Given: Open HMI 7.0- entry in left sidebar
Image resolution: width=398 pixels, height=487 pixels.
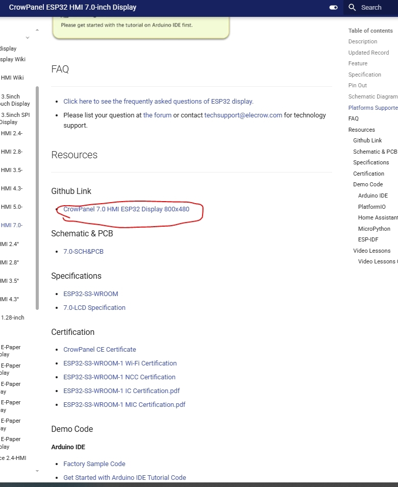Looking at the screenshot, I should click(12, 225).
